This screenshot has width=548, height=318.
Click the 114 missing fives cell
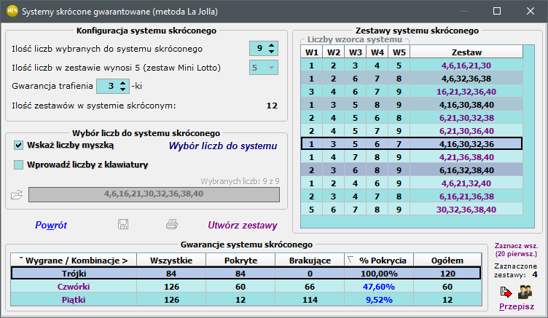click(310, 300)
